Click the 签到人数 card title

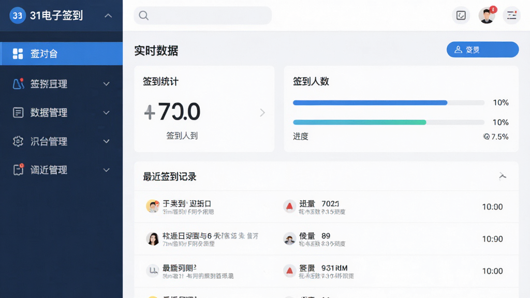pos(311,81)
